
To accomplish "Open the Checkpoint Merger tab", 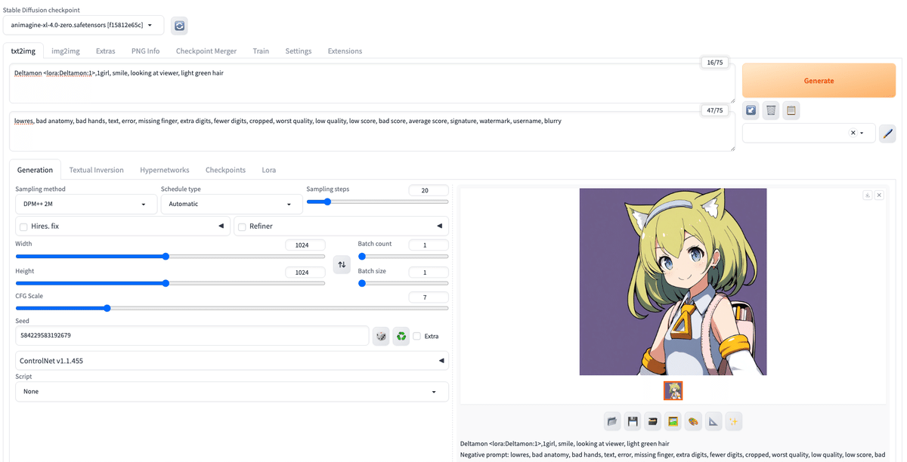I will click(x=206, y=51).
